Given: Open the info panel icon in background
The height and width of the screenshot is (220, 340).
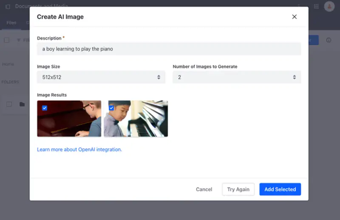Looking at the screenshot, I should (x=329, y=40).
